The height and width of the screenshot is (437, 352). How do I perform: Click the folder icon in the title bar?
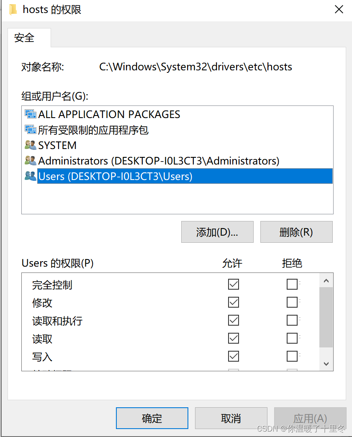(13, 9)
